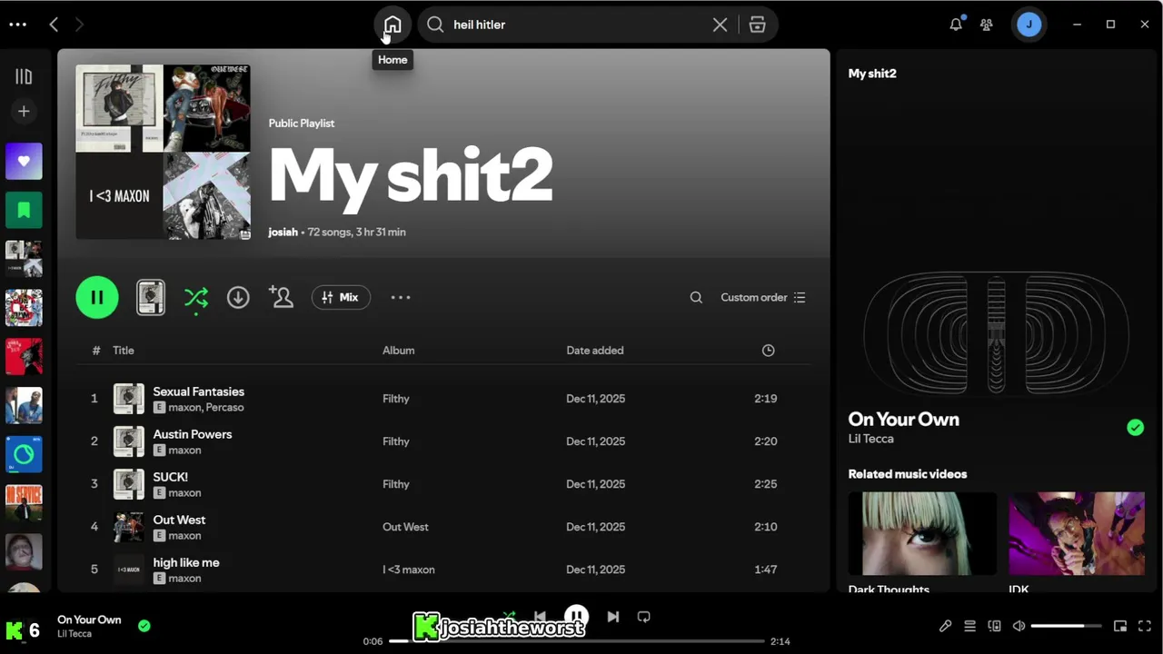Search within the playlist
Viewport: 1163px width, 654px height.
tap(696, 297)
